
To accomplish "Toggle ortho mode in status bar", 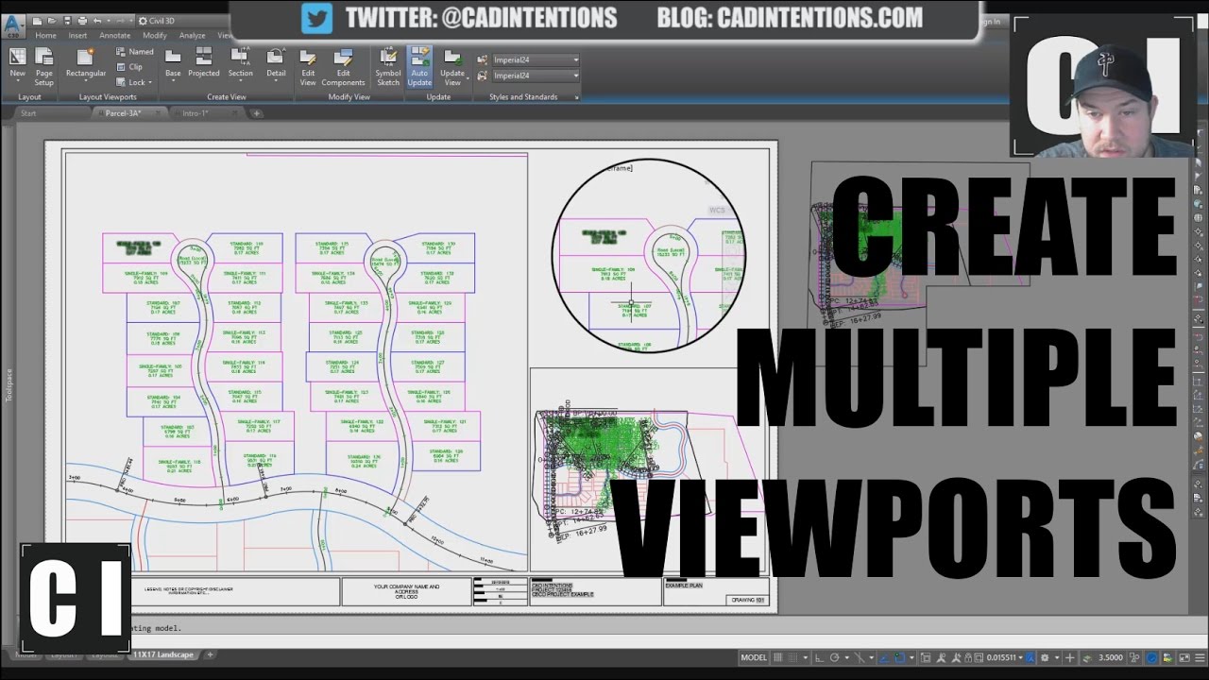I will [819, 658].
